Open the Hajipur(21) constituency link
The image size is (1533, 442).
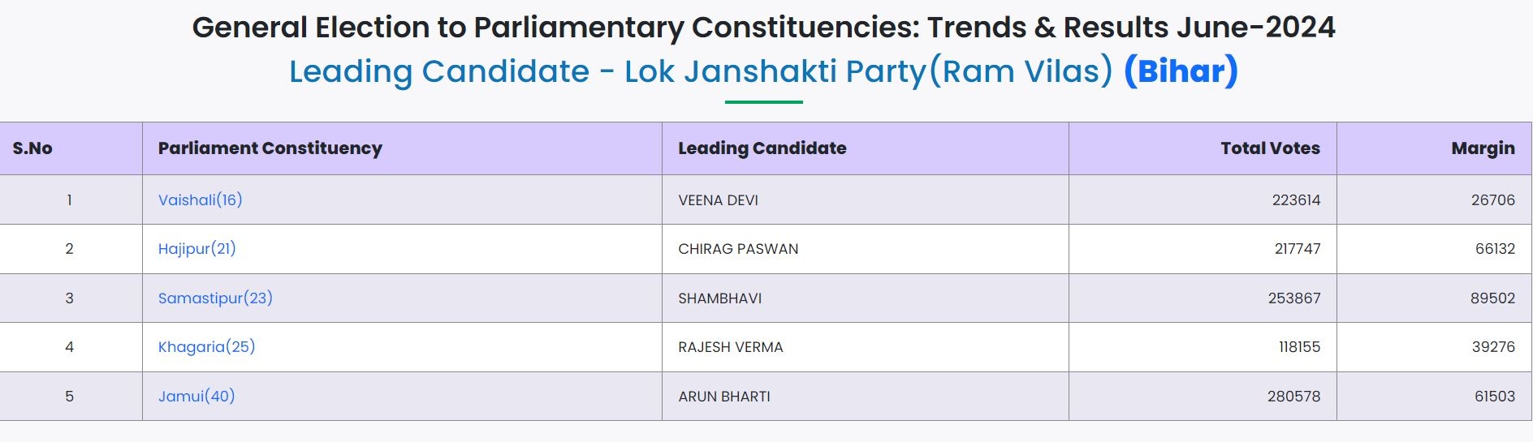click(196, 249)
